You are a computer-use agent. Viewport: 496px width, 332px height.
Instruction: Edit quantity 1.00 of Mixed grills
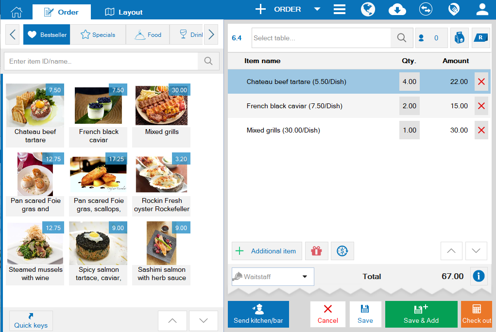click(x=410, y=130)
